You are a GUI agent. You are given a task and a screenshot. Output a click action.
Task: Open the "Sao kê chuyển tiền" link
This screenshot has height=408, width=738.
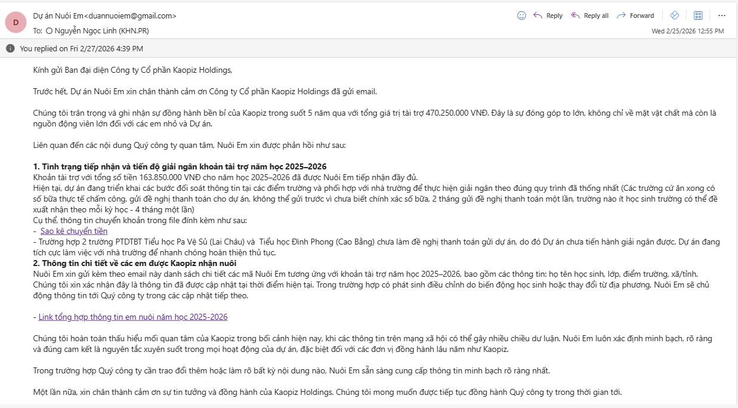point(74,231)
